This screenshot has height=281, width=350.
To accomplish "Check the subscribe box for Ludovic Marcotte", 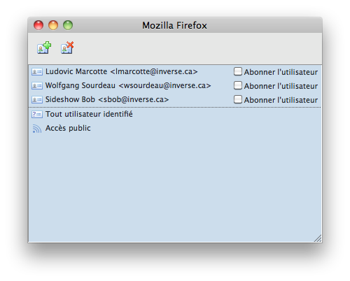I will [238, 71].
